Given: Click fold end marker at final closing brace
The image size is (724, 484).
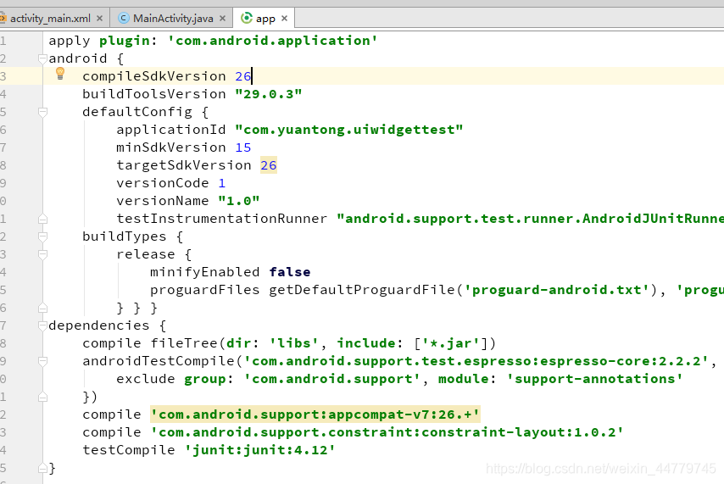Looking at the screenshot, I should tap(42, 468).
